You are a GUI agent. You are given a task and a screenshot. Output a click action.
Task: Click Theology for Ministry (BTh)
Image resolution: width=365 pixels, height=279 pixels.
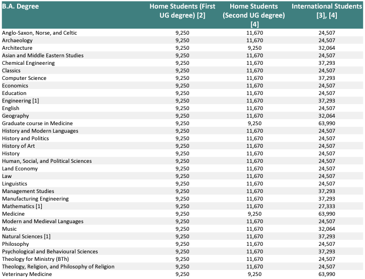click(35, 259)
